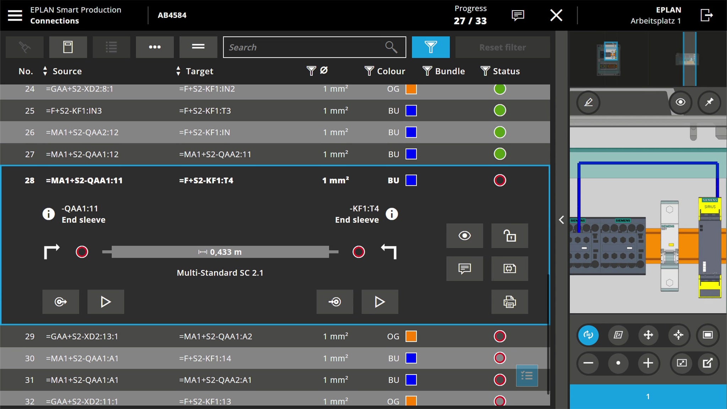Click the print icon in connection 28 details
Viewport: 727px width, 409px height.
coord(510,302)
